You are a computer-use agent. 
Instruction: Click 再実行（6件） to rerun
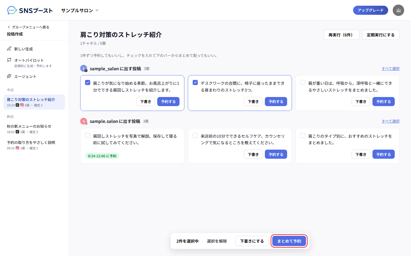(341, 35)
